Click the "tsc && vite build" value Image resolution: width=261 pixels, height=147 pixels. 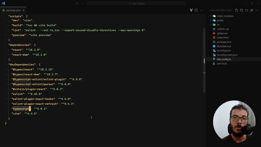tap(41, 25)
